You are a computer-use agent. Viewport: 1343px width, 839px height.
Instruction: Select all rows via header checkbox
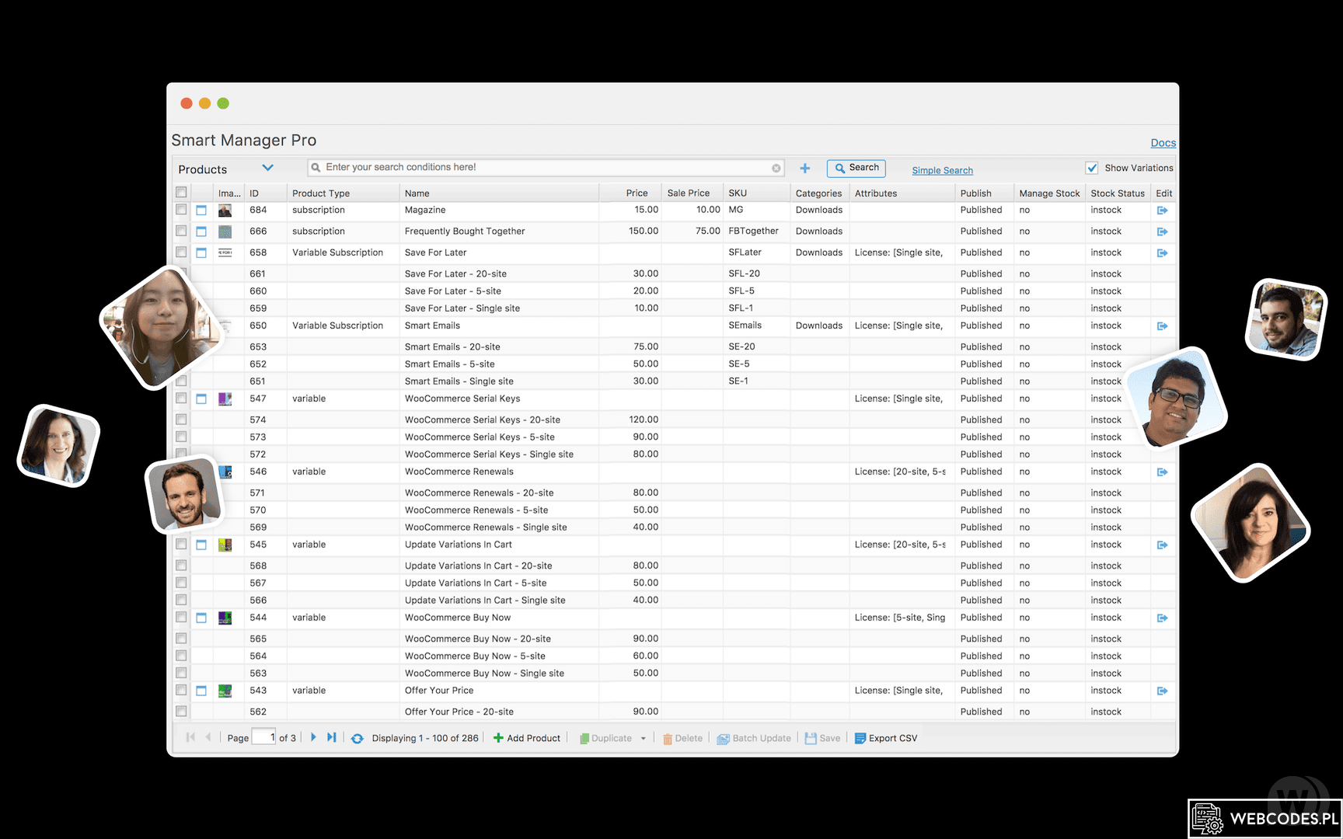coord(181,192)
